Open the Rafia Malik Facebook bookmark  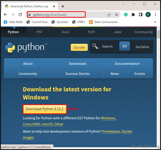13,22
